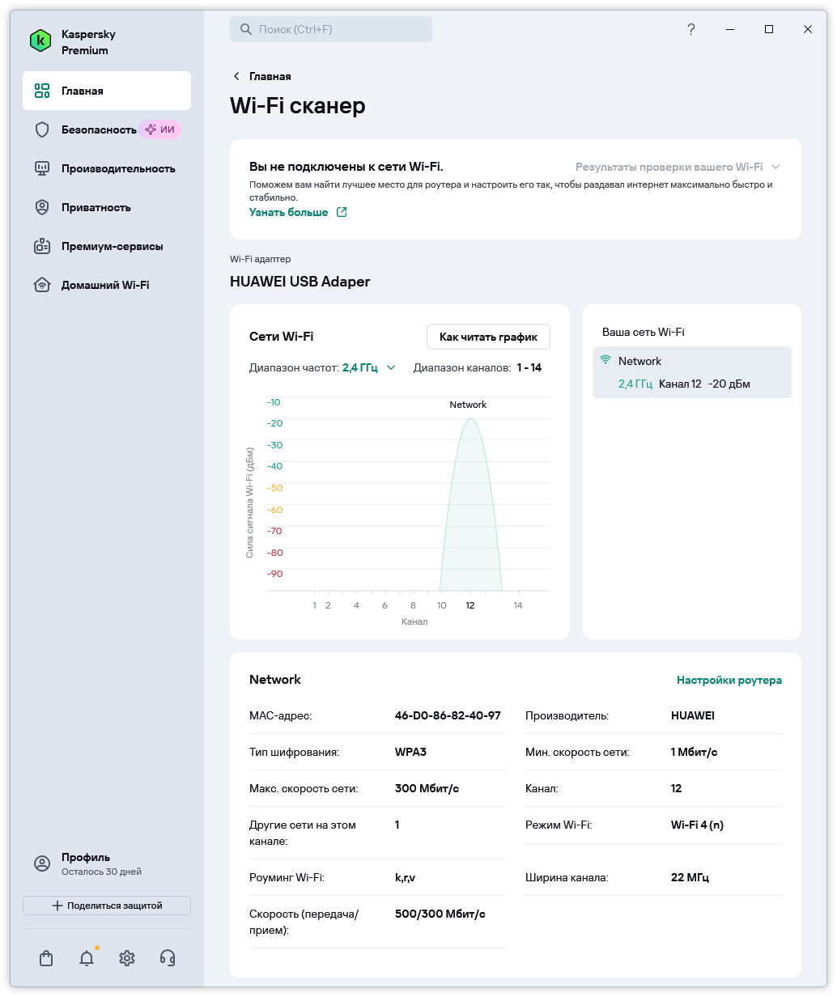Click the back arrow beside Главная
Viewport: 837px width, 997px height.
236,76
